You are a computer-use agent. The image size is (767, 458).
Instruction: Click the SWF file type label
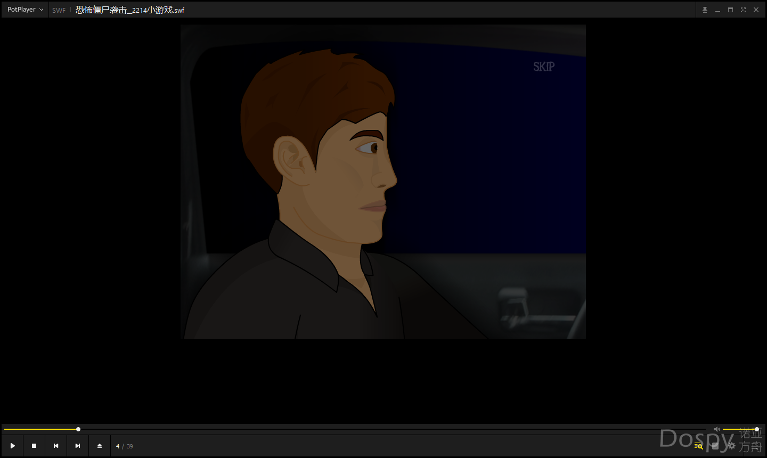point(59,10)
